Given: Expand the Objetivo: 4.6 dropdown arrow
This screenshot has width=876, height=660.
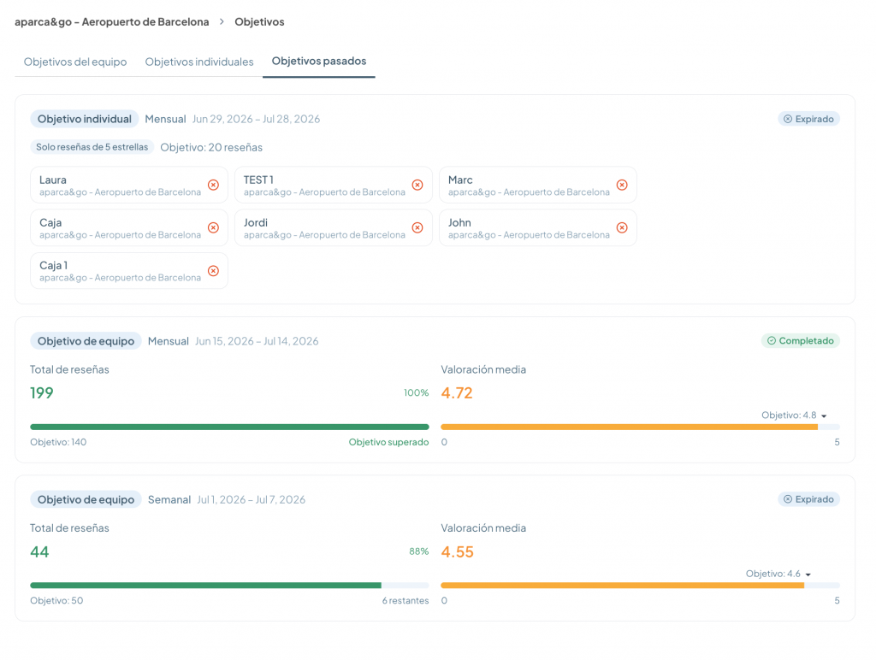Looking at the screenshot, I should [808, 575].
